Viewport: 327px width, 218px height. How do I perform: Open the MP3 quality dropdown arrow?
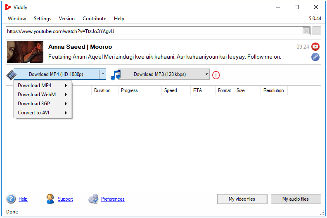click(206, 74)
